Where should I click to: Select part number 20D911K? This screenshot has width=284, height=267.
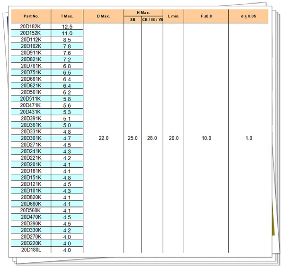coord(31,53)
